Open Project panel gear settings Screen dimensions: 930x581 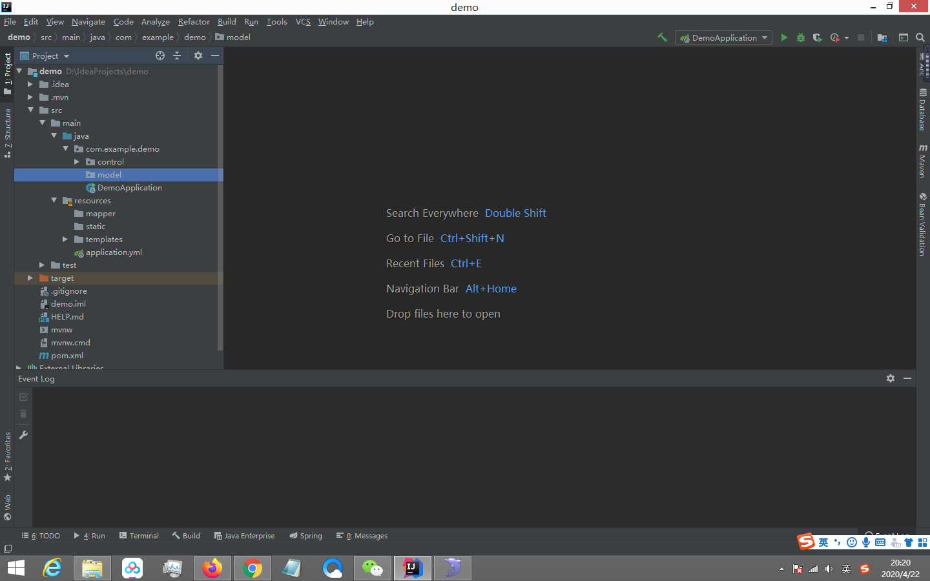tap(198, 56)
